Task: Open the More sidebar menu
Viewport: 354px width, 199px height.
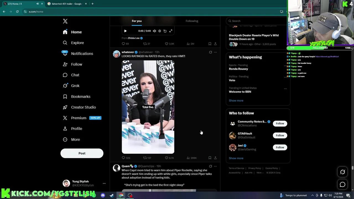Action: tap(71, 140)
